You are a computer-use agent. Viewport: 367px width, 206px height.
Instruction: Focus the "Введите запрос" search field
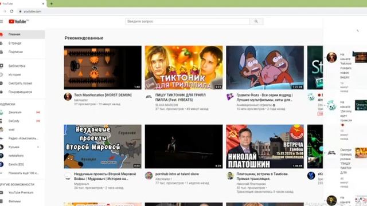coord(188,21)
